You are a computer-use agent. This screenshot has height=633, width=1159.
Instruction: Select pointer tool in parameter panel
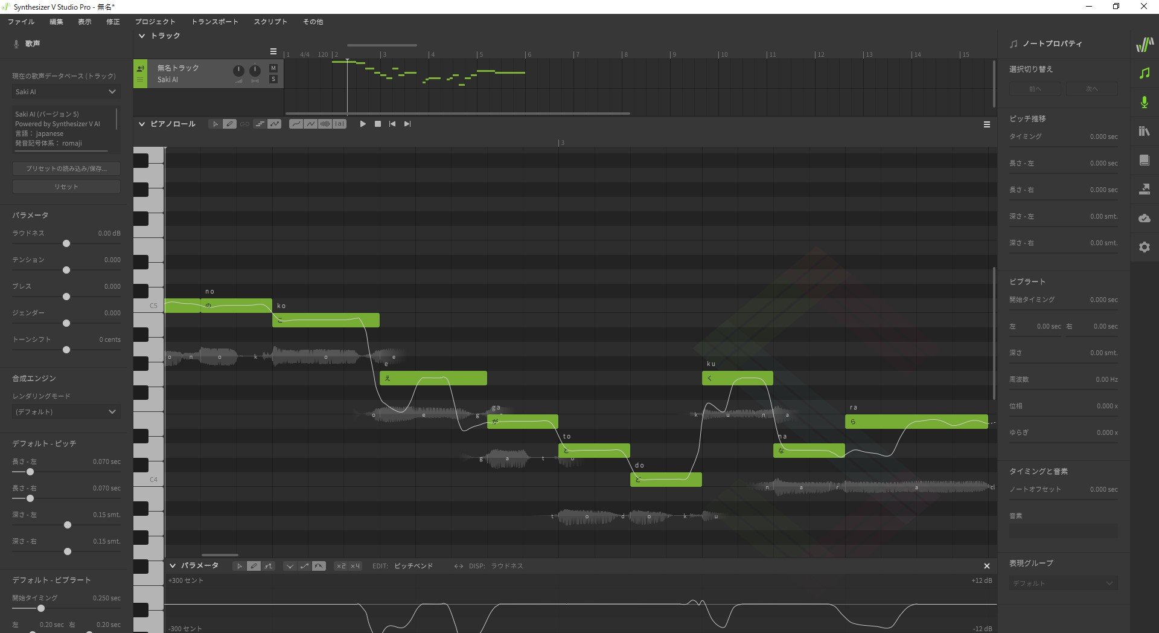coord(240,566)
